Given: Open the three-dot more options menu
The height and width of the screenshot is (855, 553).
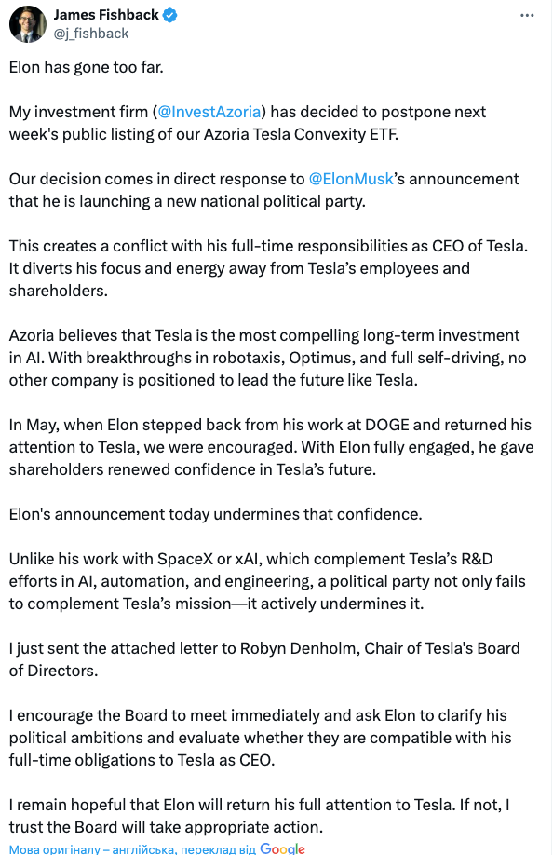Looking at the screenshot, I should pos(527,15).
